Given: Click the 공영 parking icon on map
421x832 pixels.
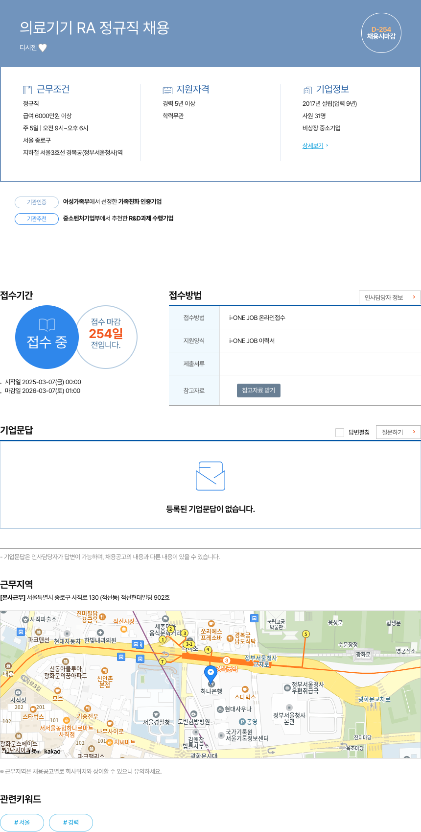Looking at the screenshot, I should [242, 722].
